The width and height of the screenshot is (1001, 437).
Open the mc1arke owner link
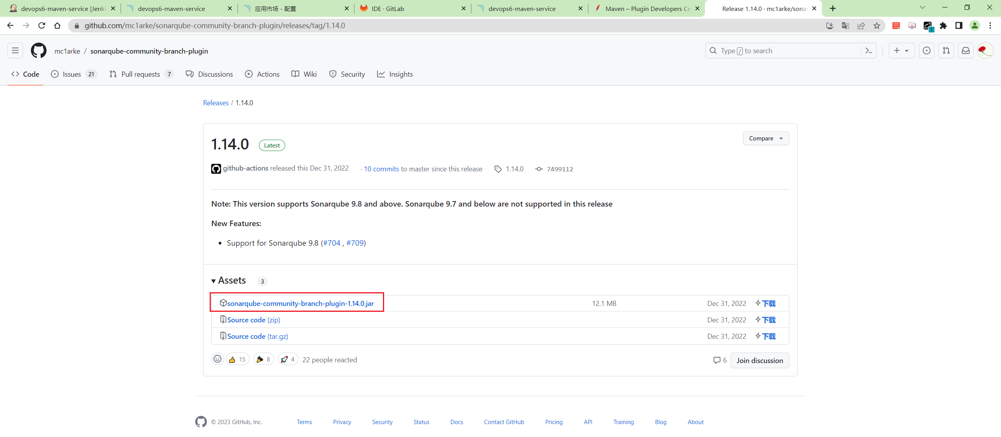67,51
